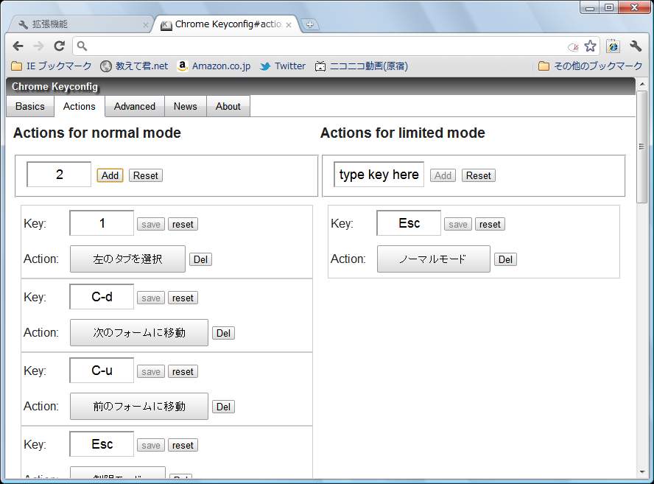
Task: Reload the page with the refresh icon
Action: [x=59, y=46]
